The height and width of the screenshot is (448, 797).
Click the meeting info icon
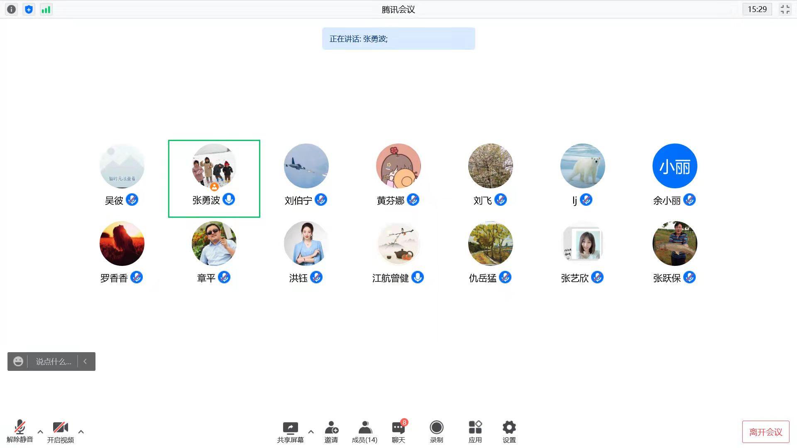point(11,9)
